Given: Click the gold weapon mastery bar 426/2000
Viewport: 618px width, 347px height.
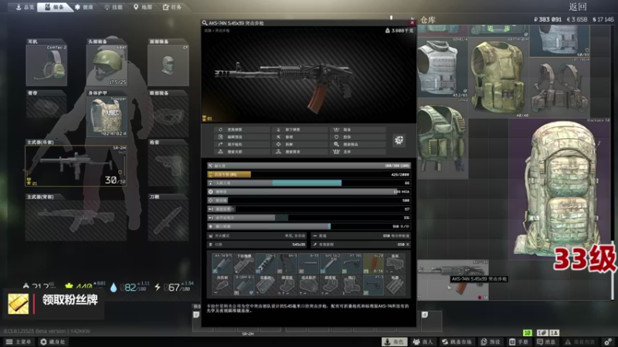Looking at the screenshot, I should [x=308, y=174].
